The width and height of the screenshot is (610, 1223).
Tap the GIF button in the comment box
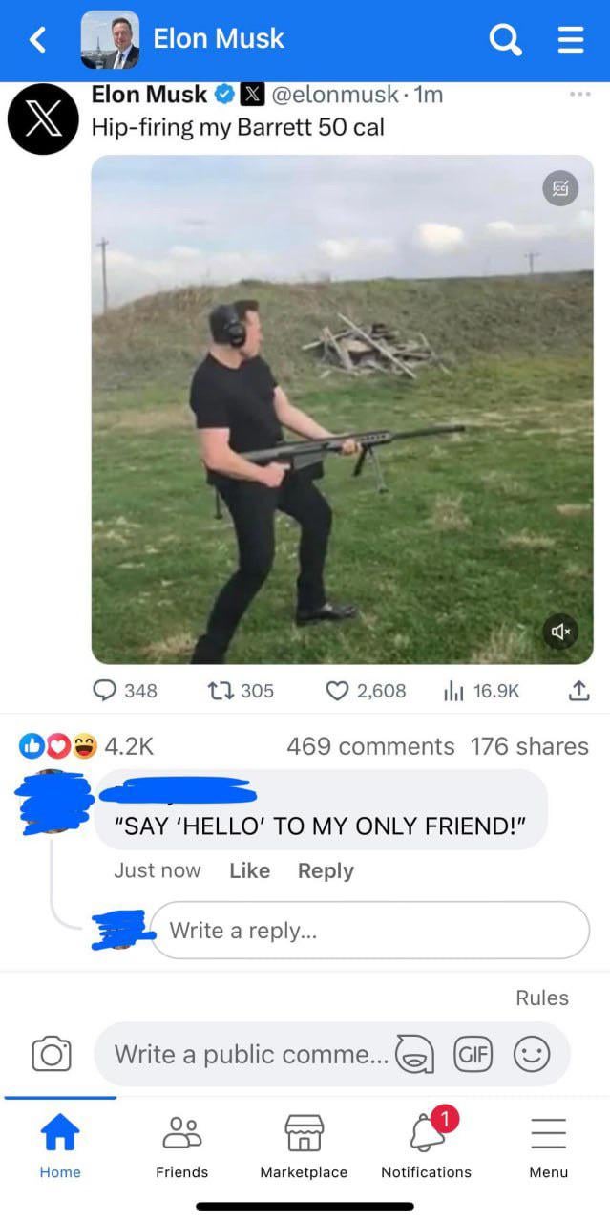(473, 1053)
